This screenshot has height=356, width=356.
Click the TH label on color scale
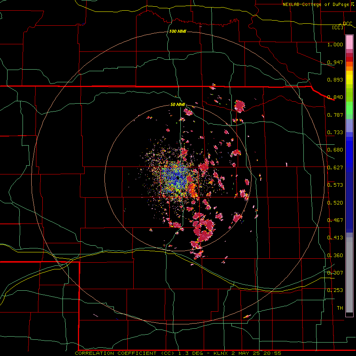click(x=340, y=308)
